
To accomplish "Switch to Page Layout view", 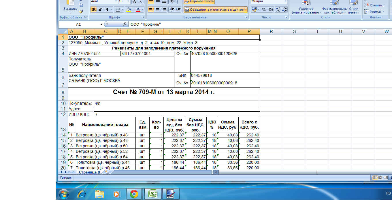I will (380, 178).
